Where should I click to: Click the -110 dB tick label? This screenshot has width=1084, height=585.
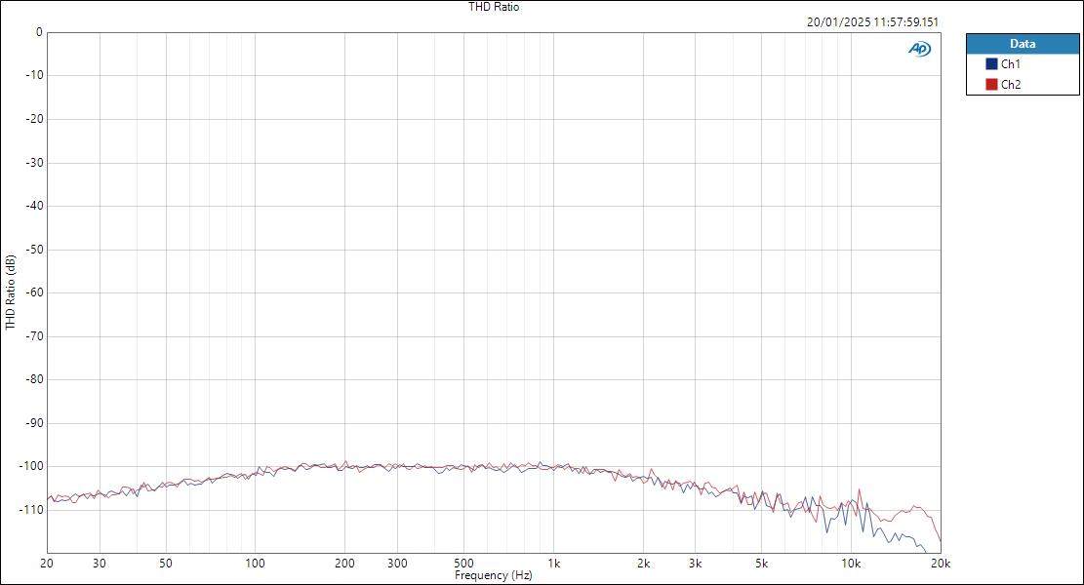pos(31,510)
